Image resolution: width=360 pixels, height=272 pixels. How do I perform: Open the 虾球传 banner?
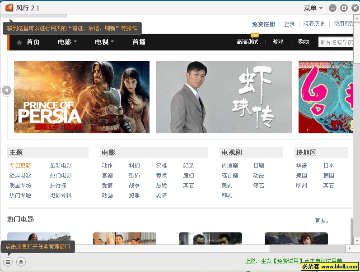click(224, 97)
